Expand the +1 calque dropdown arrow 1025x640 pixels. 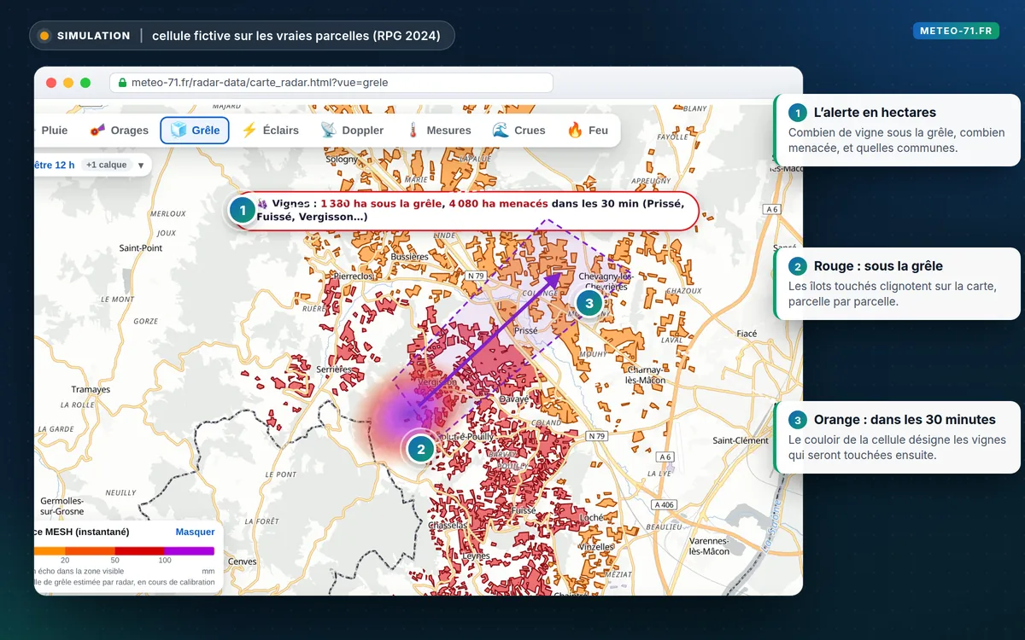141,165
